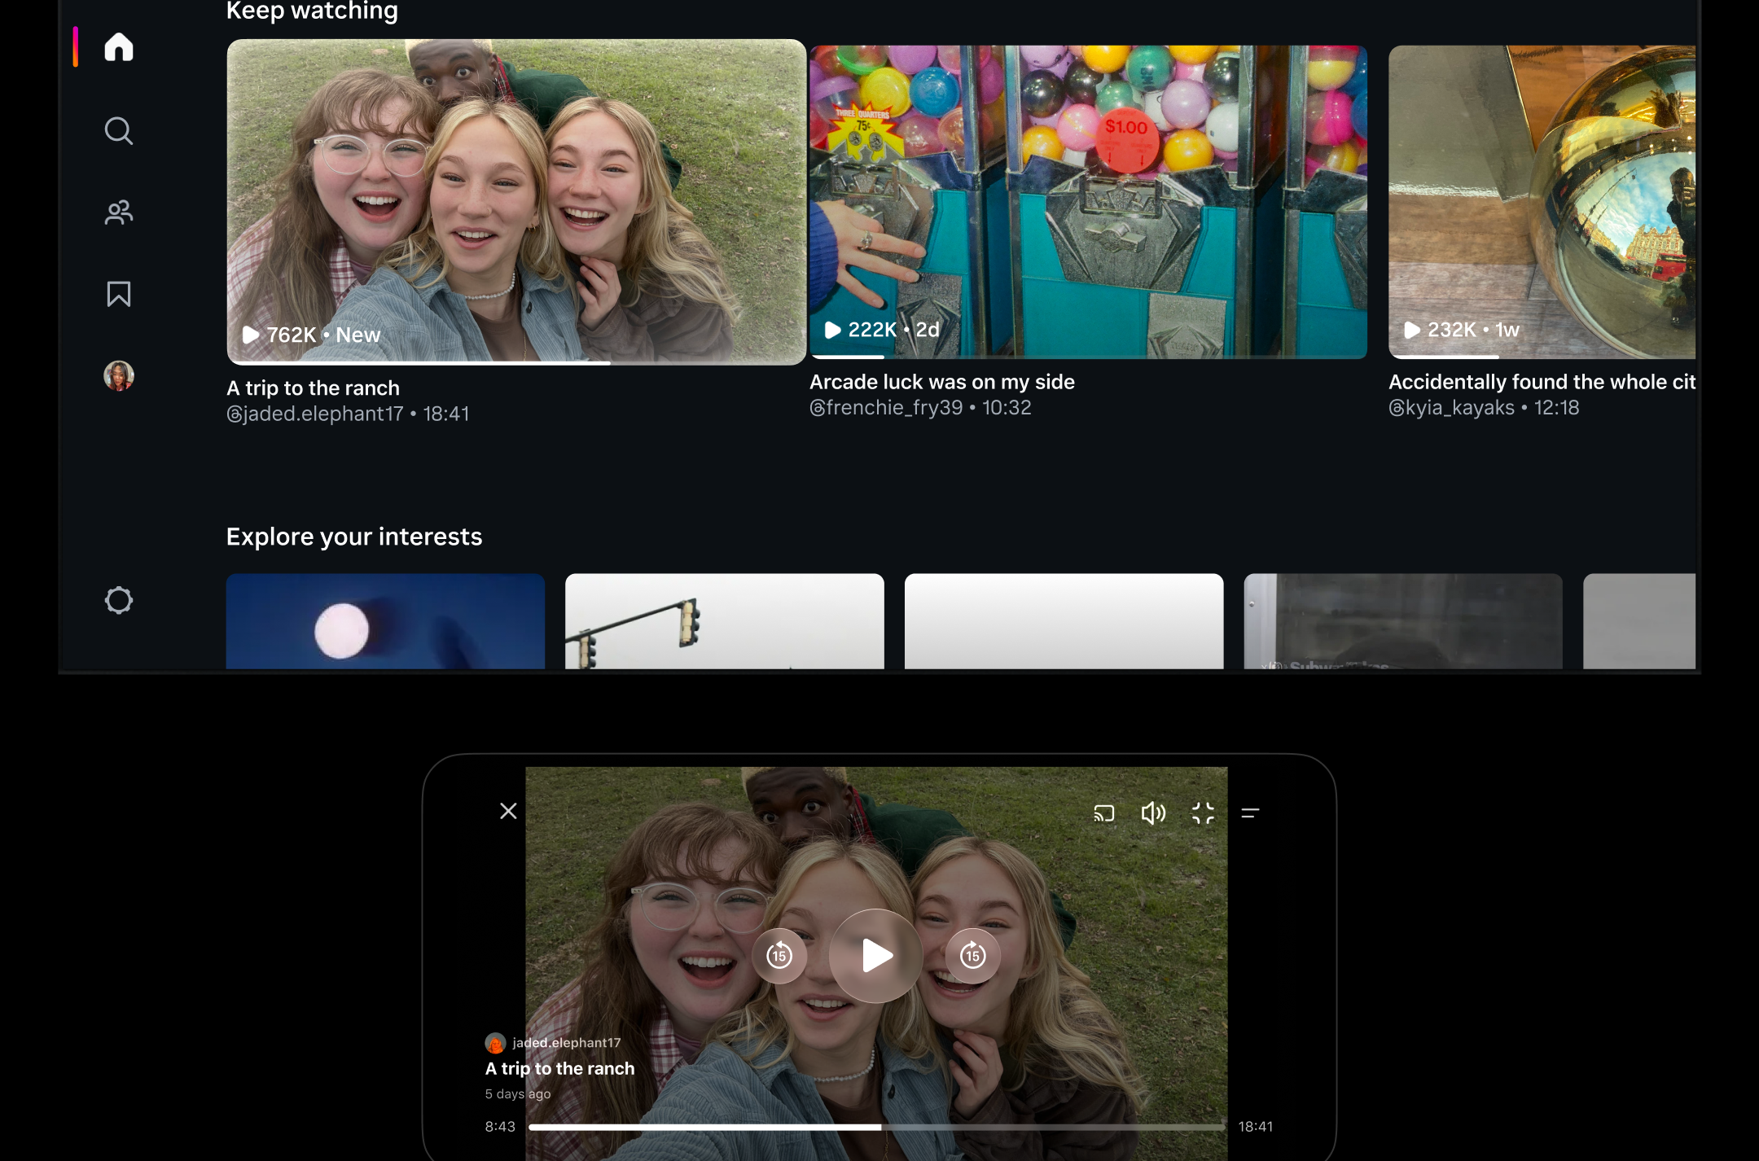This screenshot has width=1759, height=1161.
Task: Seek on the phone video progress bar
Action: point(876,1127)
